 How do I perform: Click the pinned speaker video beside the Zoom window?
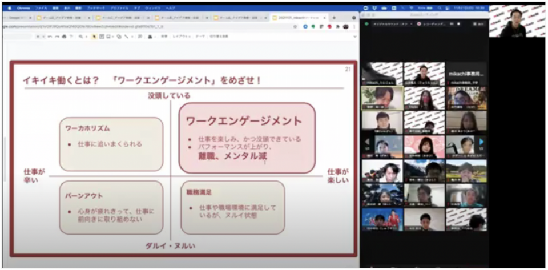click(x=517, y=21)
